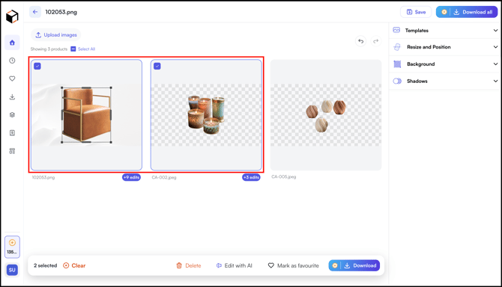Select the armchair product image
The width and height of the screenshot is (502, 287).
click(86, 115)
